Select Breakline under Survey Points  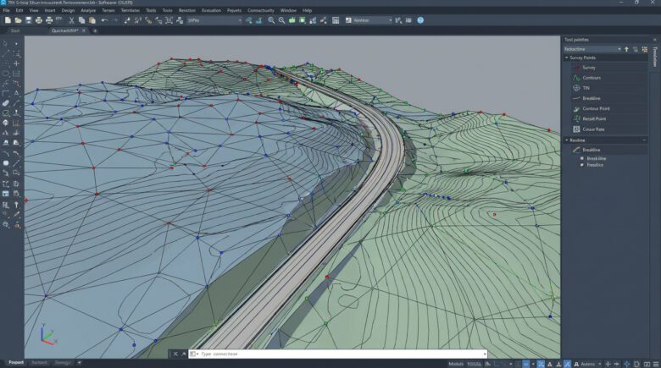(x=608, y=98)
